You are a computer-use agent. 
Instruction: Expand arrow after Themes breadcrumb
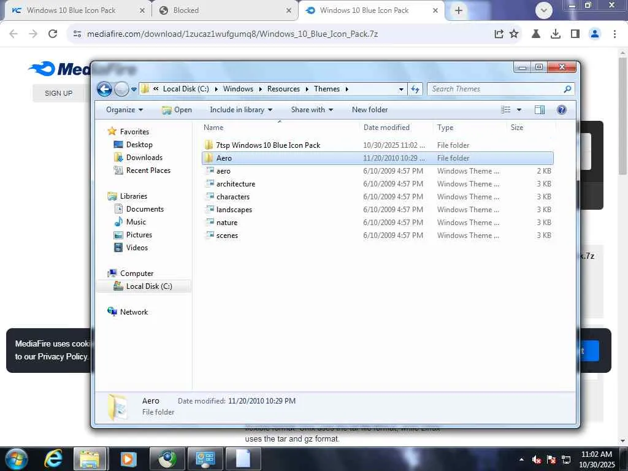pyautogui.click(x=347, y=89)
